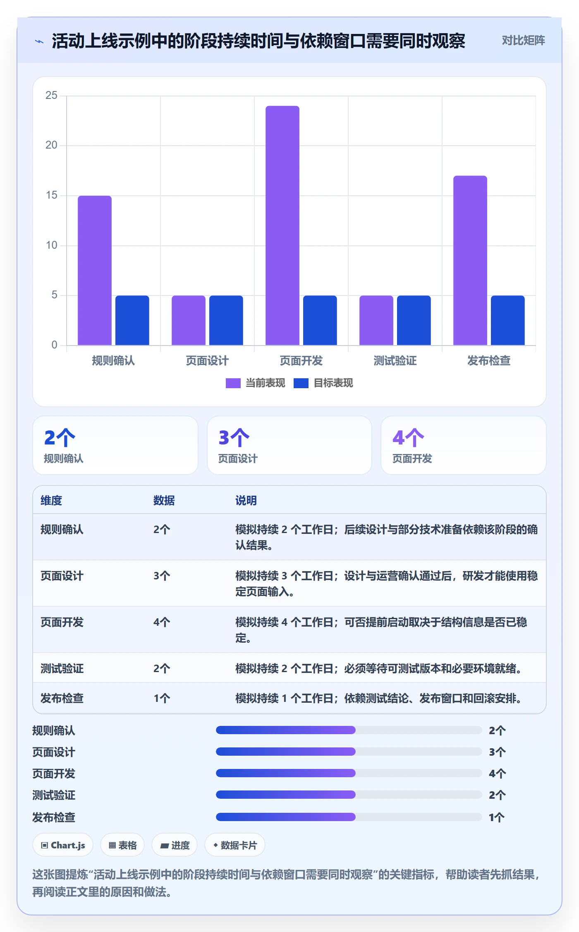This screenshot has width=579, height=932.
Task: Click the 规则确认 progress bar
Action: pos(349,730)
